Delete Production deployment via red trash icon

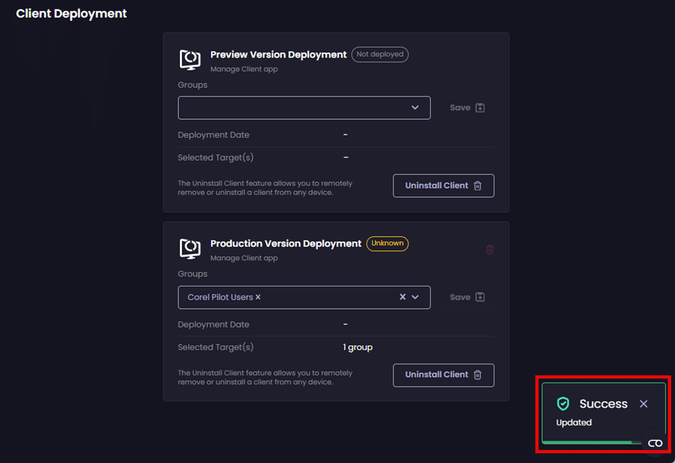(x=489, y=250)
